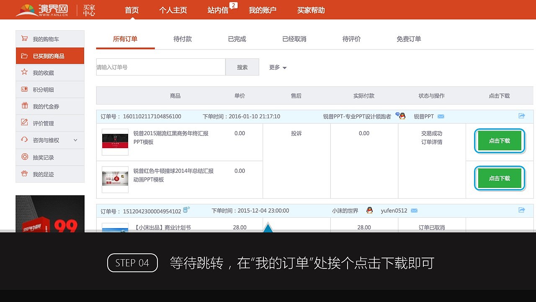Click the share arrow on the first order row
Screen dimensions: 536x302
coord(522,116)
